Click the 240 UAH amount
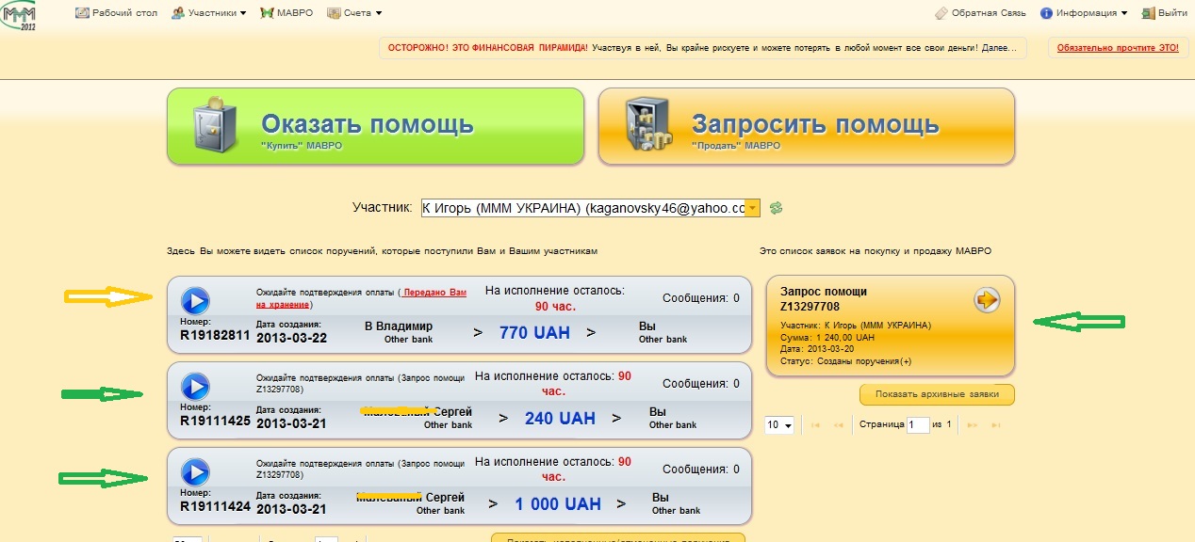The width and height of the screenshot is (1195, 542). point(560,418)
